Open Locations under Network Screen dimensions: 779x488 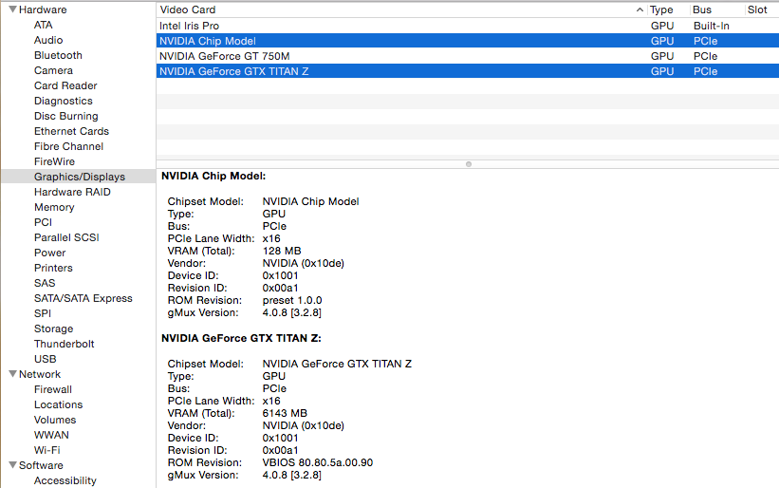(x=58, y=404)
